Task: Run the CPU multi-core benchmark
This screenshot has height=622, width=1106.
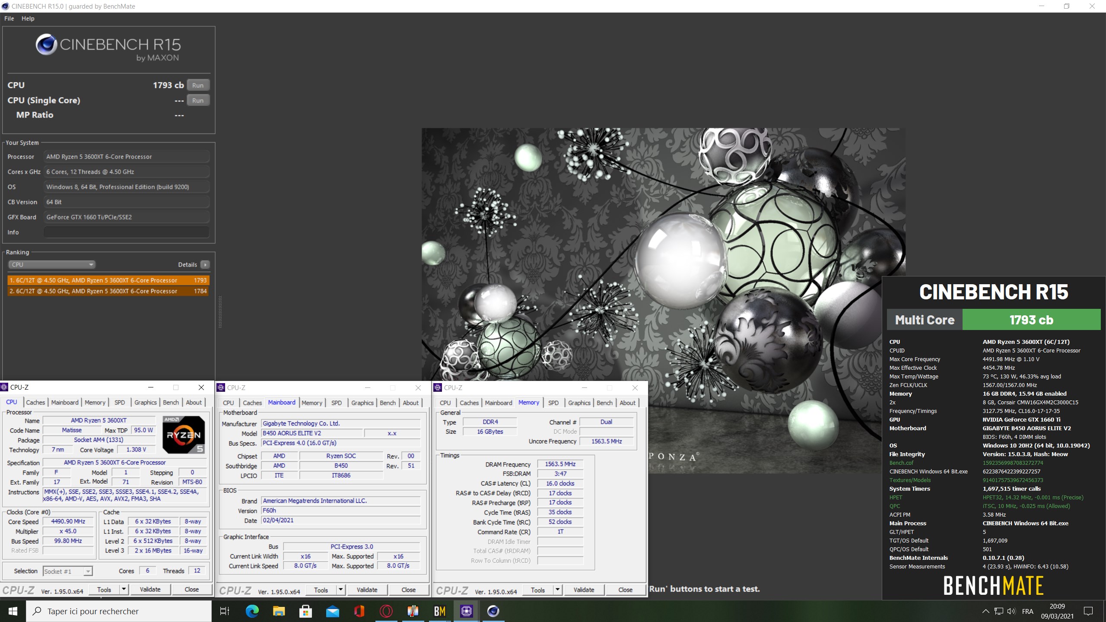Action: tap(198, 85)
